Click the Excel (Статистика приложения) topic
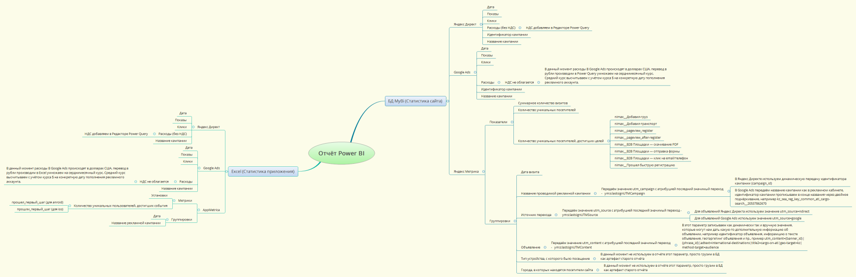The width and height of the screenshot is (856, 277). (x=263, y=172)
